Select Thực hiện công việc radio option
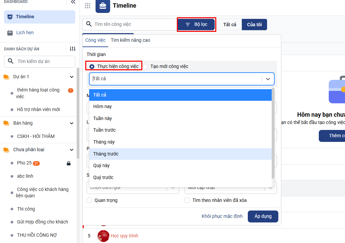This screenshot has height=243, width=345. (x=92, y=67)
